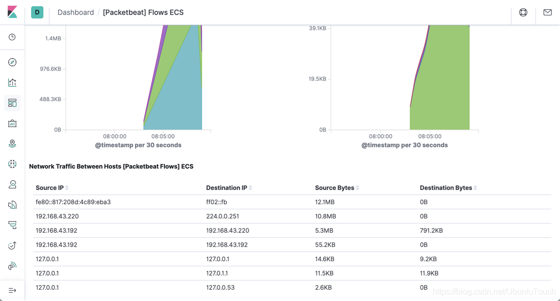The image size is (560, 301).
Task: Select source bytes value 11.5KB
Action: [x=324, y=273]
